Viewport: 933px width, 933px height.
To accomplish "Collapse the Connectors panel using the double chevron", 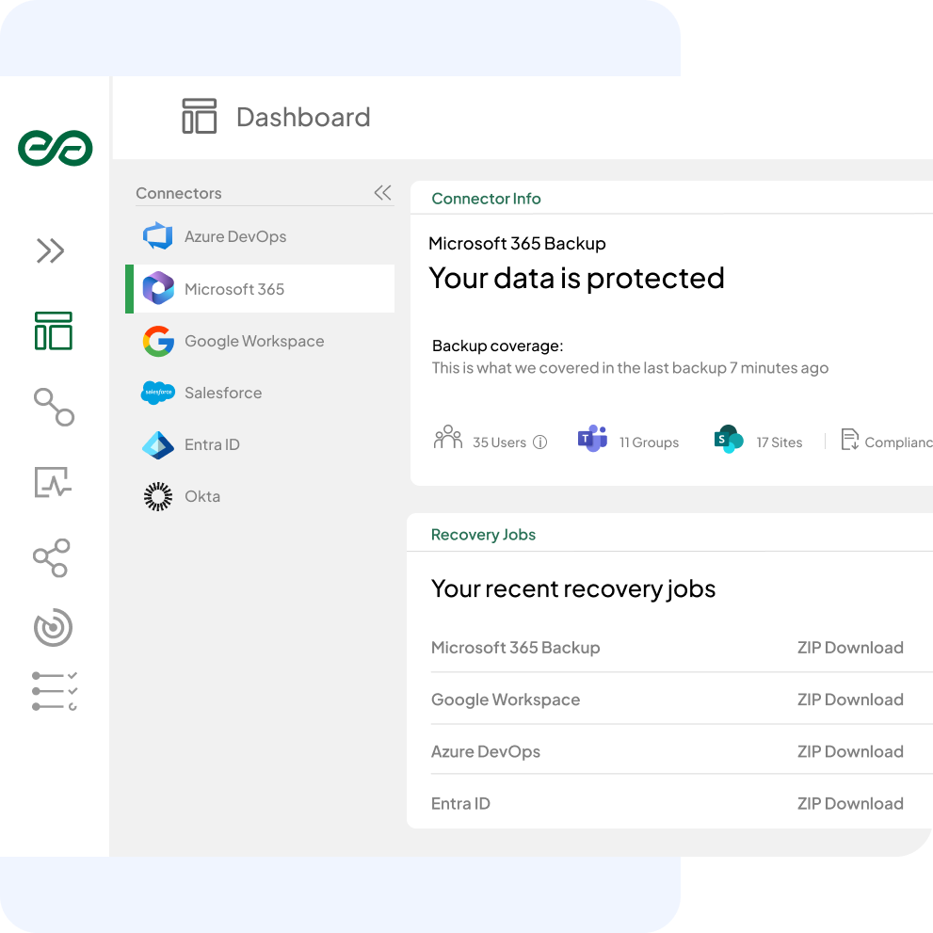I will (382, 192).
